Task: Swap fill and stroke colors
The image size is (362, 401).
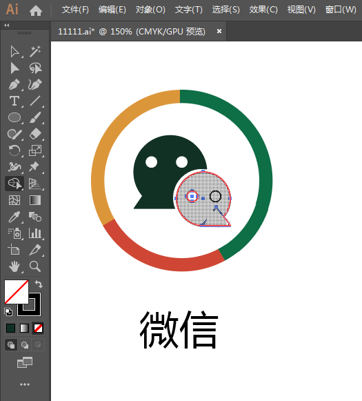Action: (39, 284)
